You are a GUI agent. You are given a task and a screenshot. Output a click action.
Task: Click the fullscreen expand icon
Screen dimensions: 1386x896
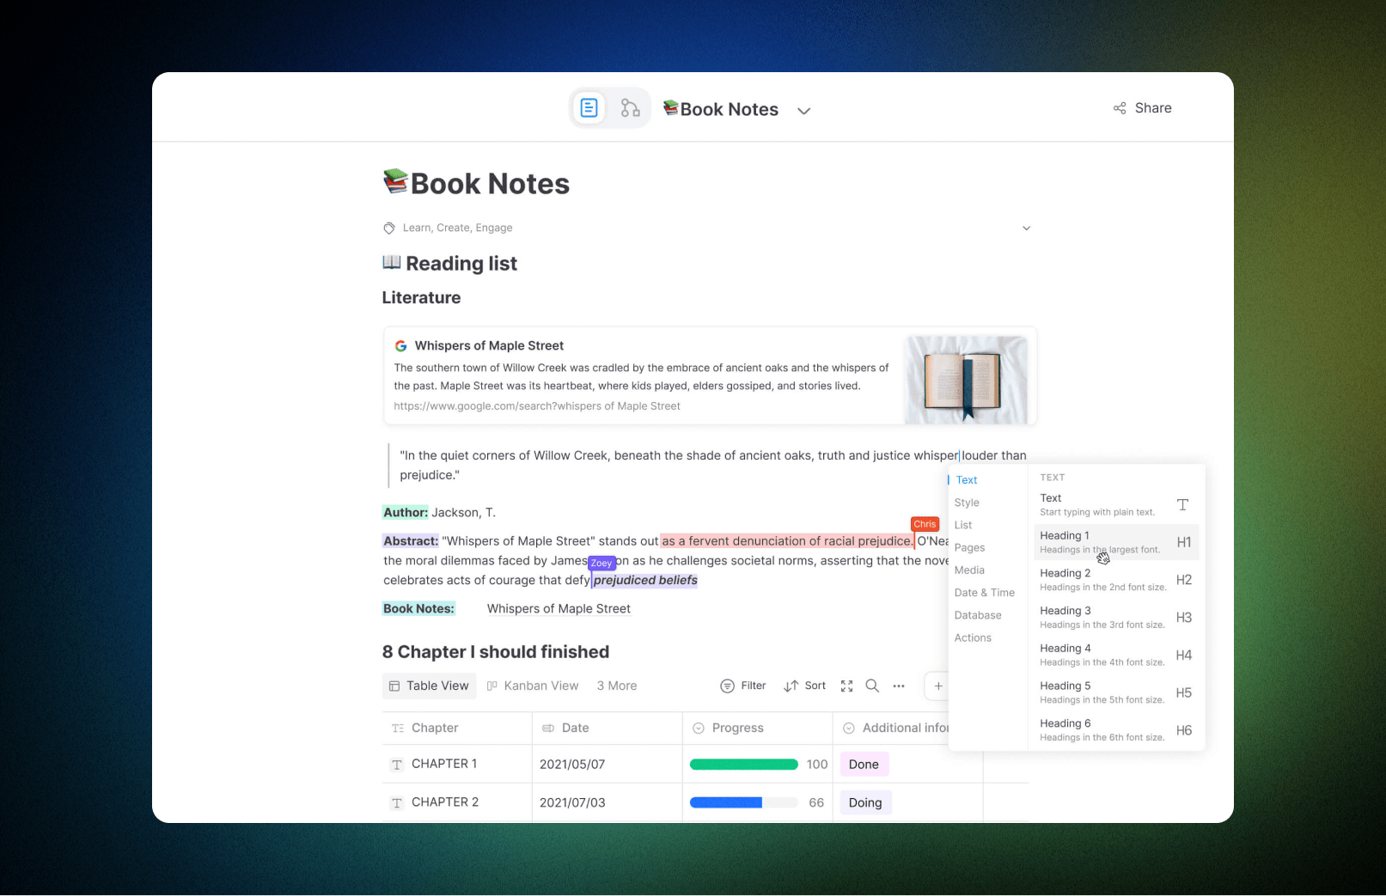click(847, 686)
